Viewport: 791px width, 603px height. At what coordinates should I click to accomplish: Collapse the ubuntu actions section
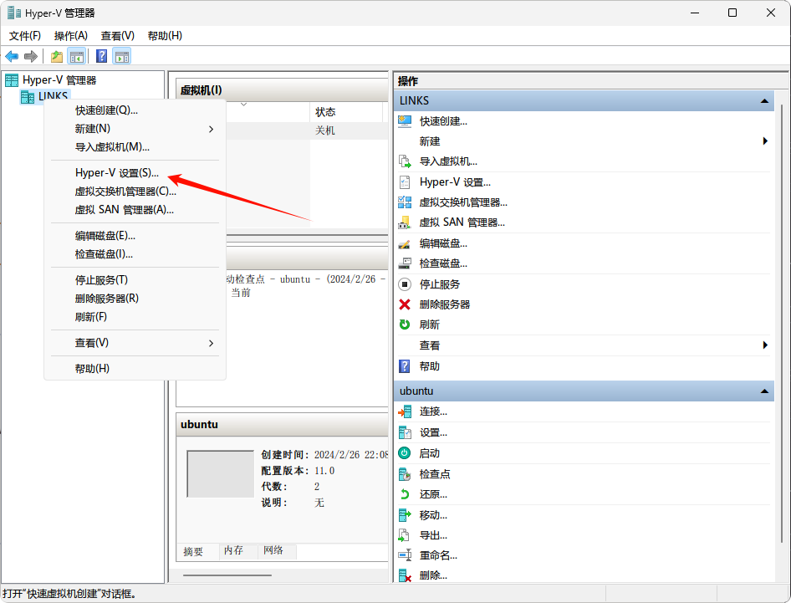(x=765, y=391)
